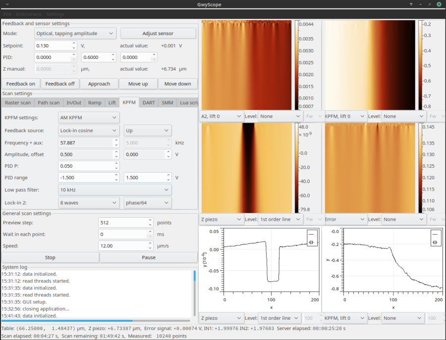The height and width of the screenshot is (340, 446).
Task: Click the orange close window button
Action: 439,4
